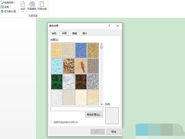Image resolution: width=185 pixels, height=139 pixels.
Task: Close the Fill Effects dialog
Action: 117,26
